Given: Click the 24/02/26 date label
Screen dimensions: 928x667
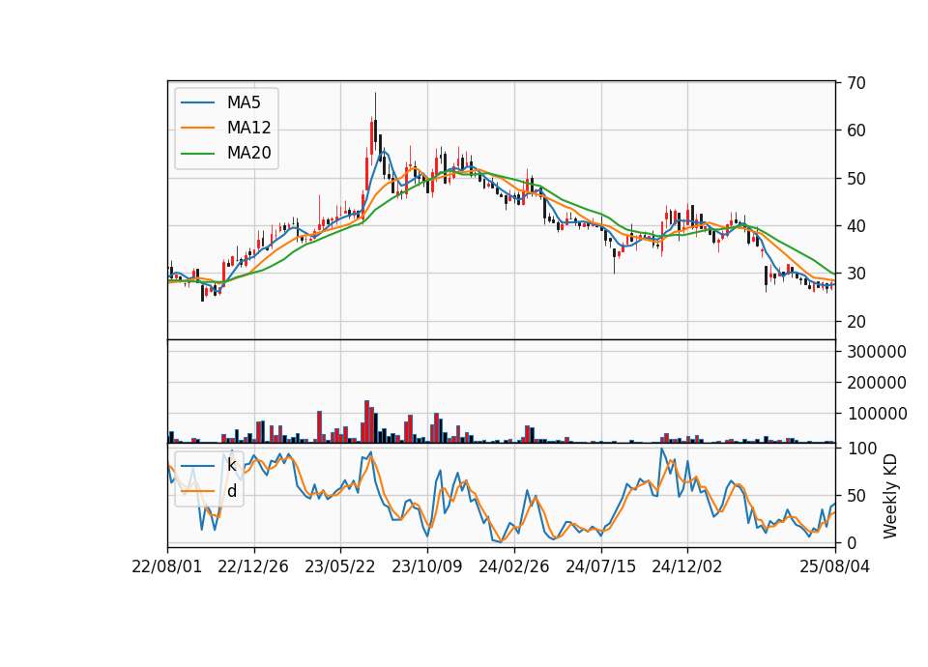Looking at the screenshot, I should tap(513, 566).
